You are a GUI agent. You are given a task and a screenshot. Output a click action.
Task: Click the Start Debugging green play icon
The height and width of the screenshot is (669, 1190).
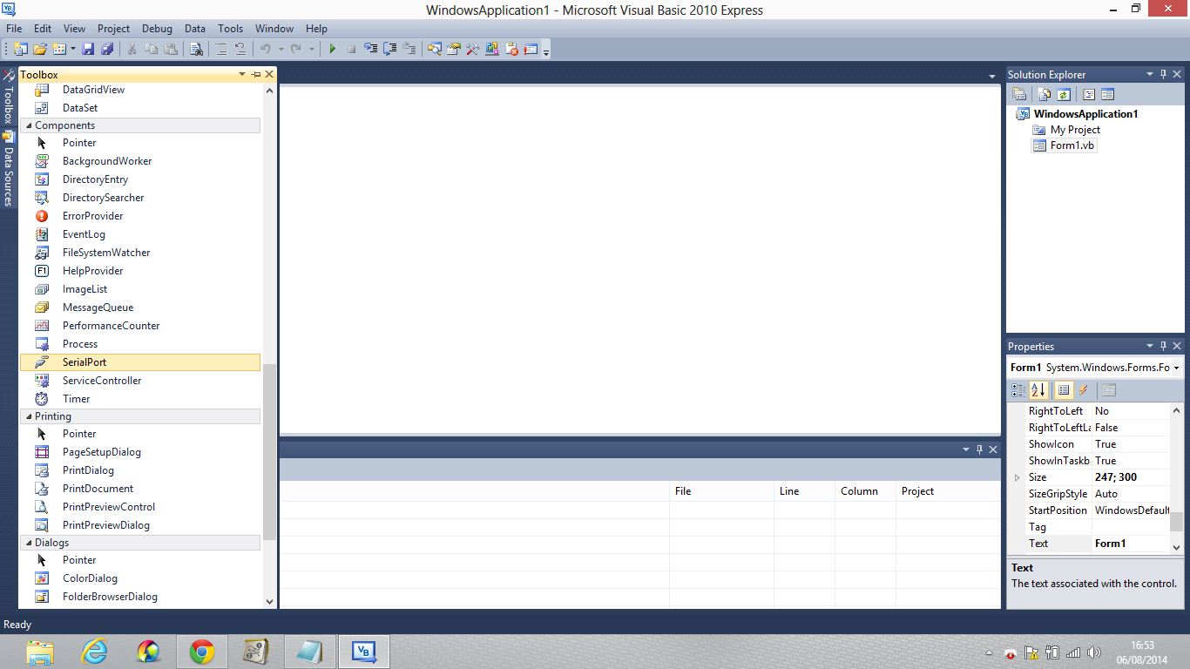tap(332, 49)
